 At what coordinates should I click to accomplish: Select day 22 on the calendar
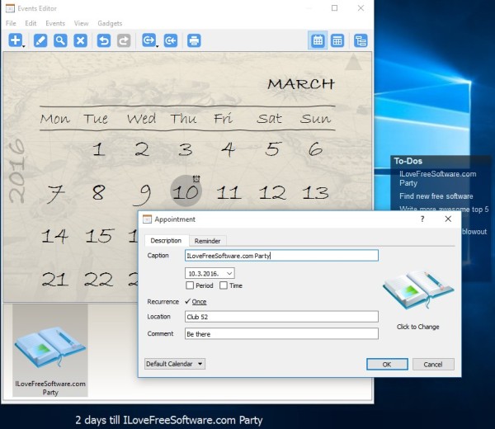pos(98,280)
